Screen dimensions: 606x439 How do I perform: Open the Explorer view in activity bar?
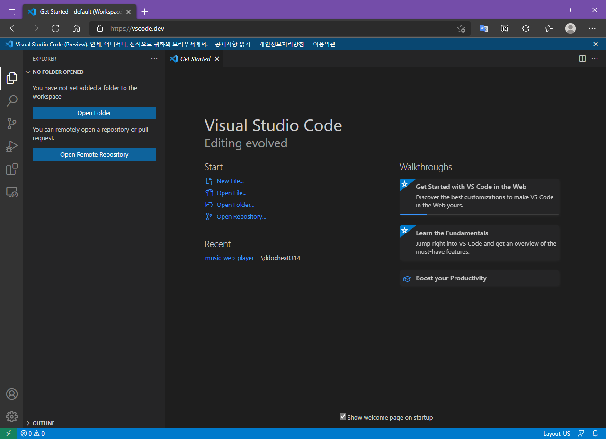click(12, 78)
